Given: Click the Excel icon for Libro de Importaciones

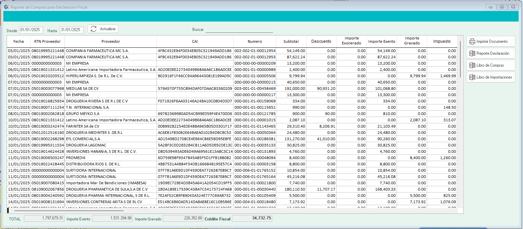Looking at the screenshot, I should click(x=472, y=77).
